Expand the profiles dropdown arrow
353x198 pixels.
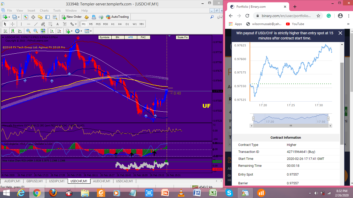tap(19, 17)
